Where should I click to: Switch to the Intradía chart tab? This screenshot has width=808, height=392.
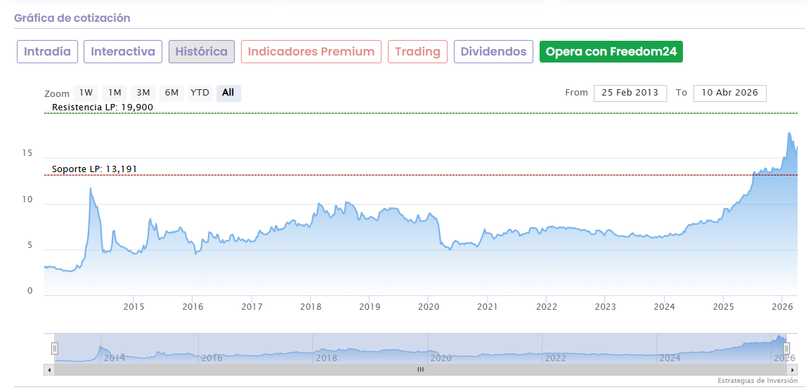47,51
